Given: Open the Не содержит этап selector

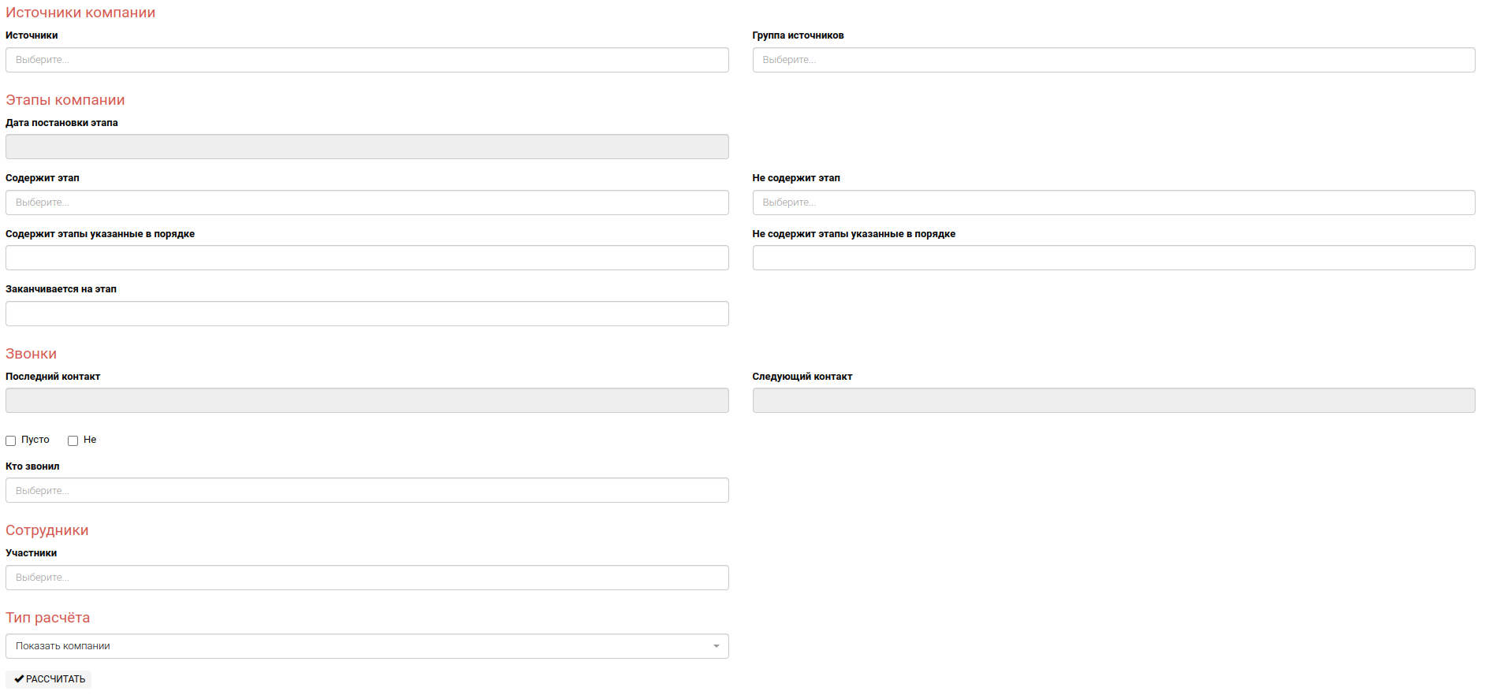Looking at the screenshot, I should pos(1113,203).
